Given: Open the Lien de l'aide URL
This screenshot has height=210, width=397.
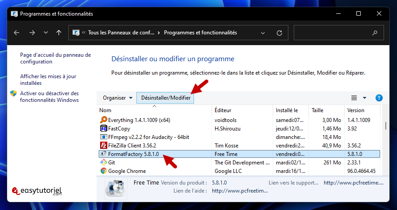Looking at the screenshot, I should tap(240, 191).
